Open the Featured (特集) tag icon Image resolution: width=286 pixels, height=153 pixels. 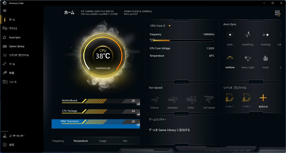point(5,73)
